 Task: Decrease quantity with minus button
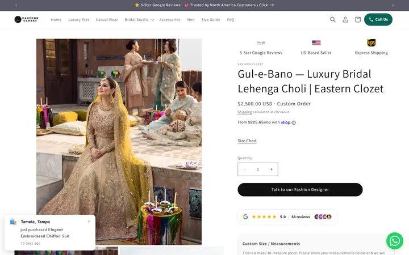point(244,169)
